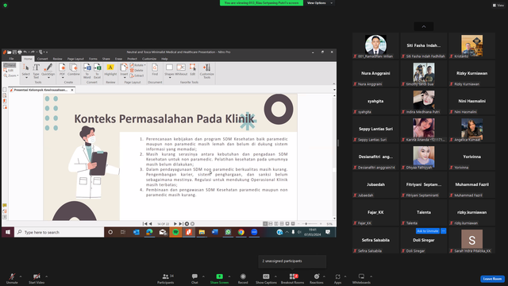Open the Participants panel

(x=166, y=278)
